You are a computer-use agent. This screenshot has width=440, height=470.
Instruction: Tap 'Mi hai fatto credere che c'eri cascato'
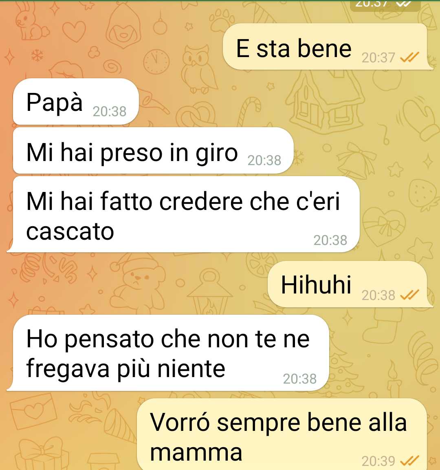(x=183, y=214)
